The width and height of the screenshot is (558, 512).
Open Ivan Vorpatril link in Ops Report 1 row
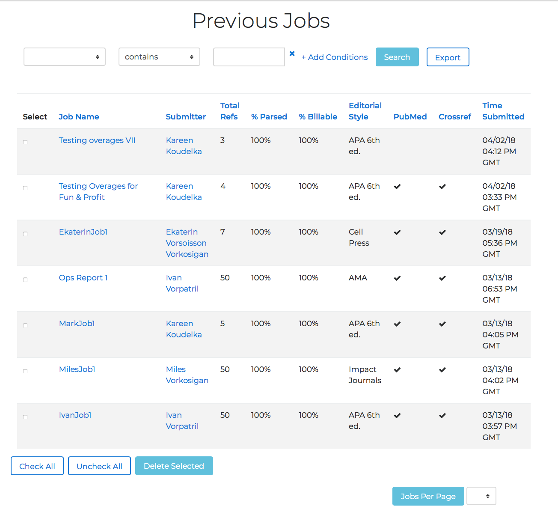[x=182, y=283]
